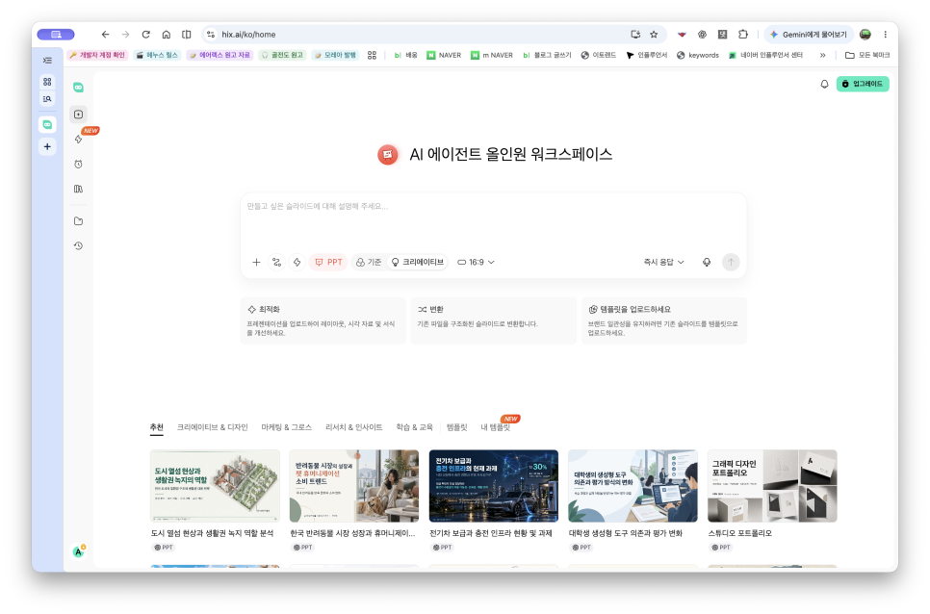
Task: Open the 에어렉스 원고 자료 bookmark
Action: [220, 55]
